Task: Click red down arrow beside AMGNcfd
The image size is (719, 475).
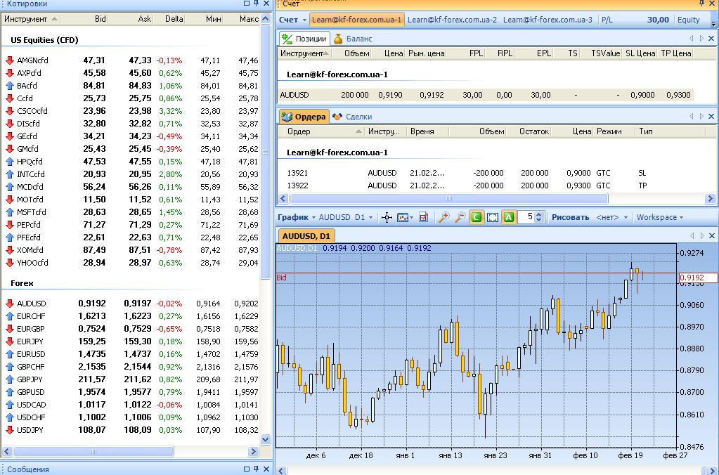Action: coord(10,60)
